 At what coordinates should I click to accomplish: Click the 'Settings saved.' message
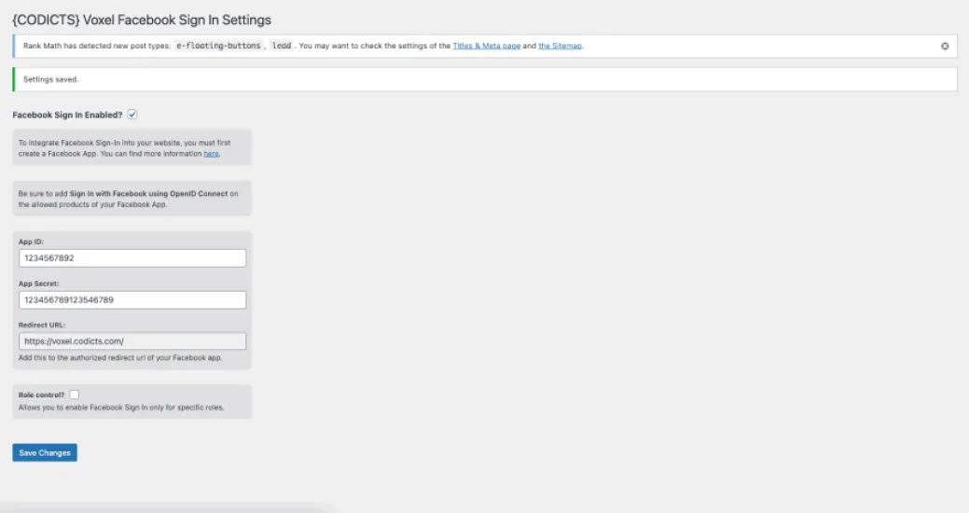click(50, 79)
